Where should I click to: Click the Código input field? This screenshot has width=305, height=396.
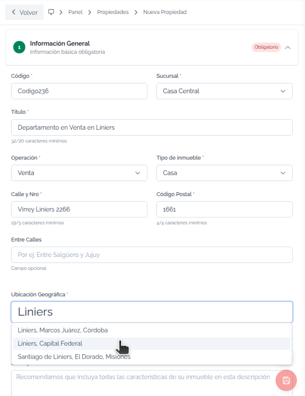tap(79, 91)
